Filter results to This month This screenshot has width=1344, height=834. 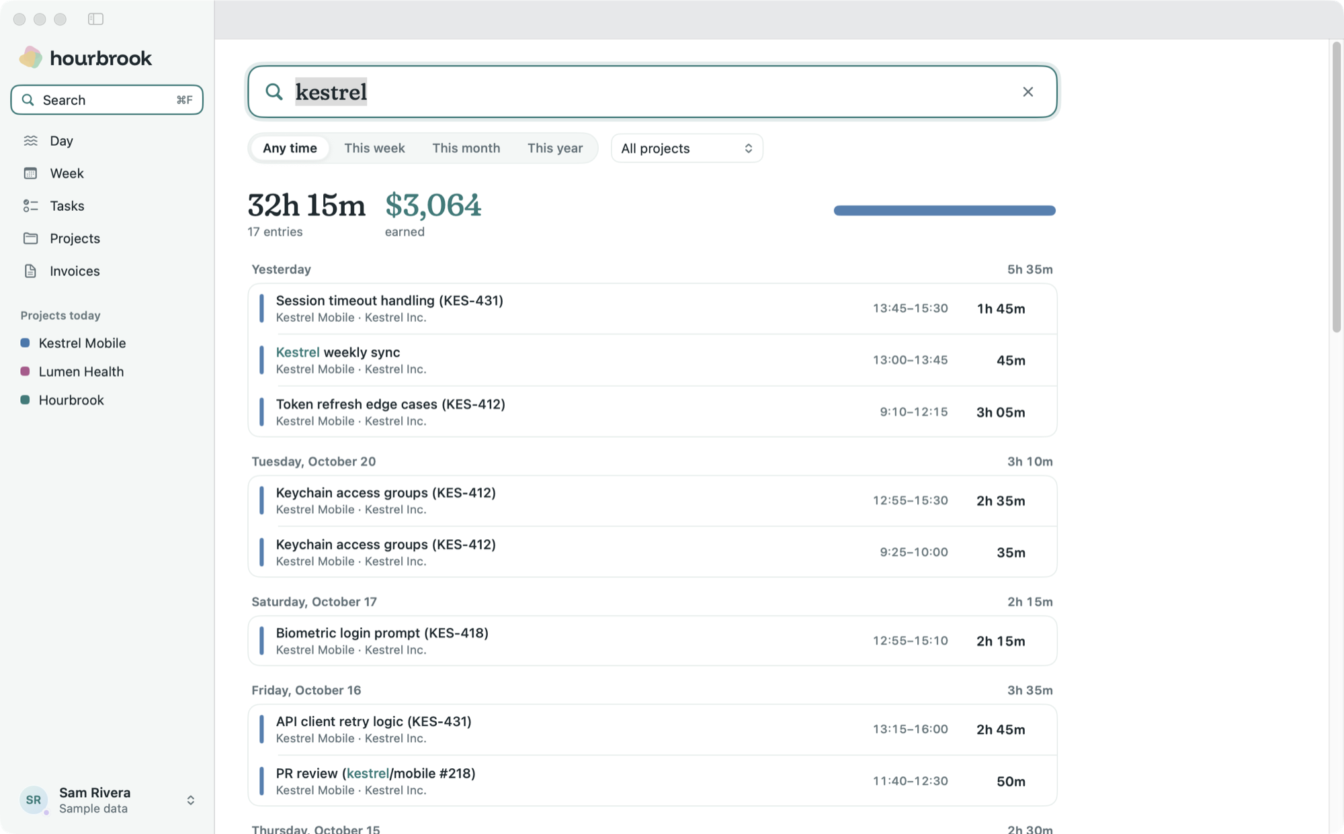(x=466, y=148)
